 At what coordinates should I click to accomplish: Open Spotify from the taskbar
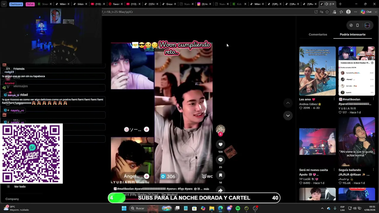click(x=238, y=208)
